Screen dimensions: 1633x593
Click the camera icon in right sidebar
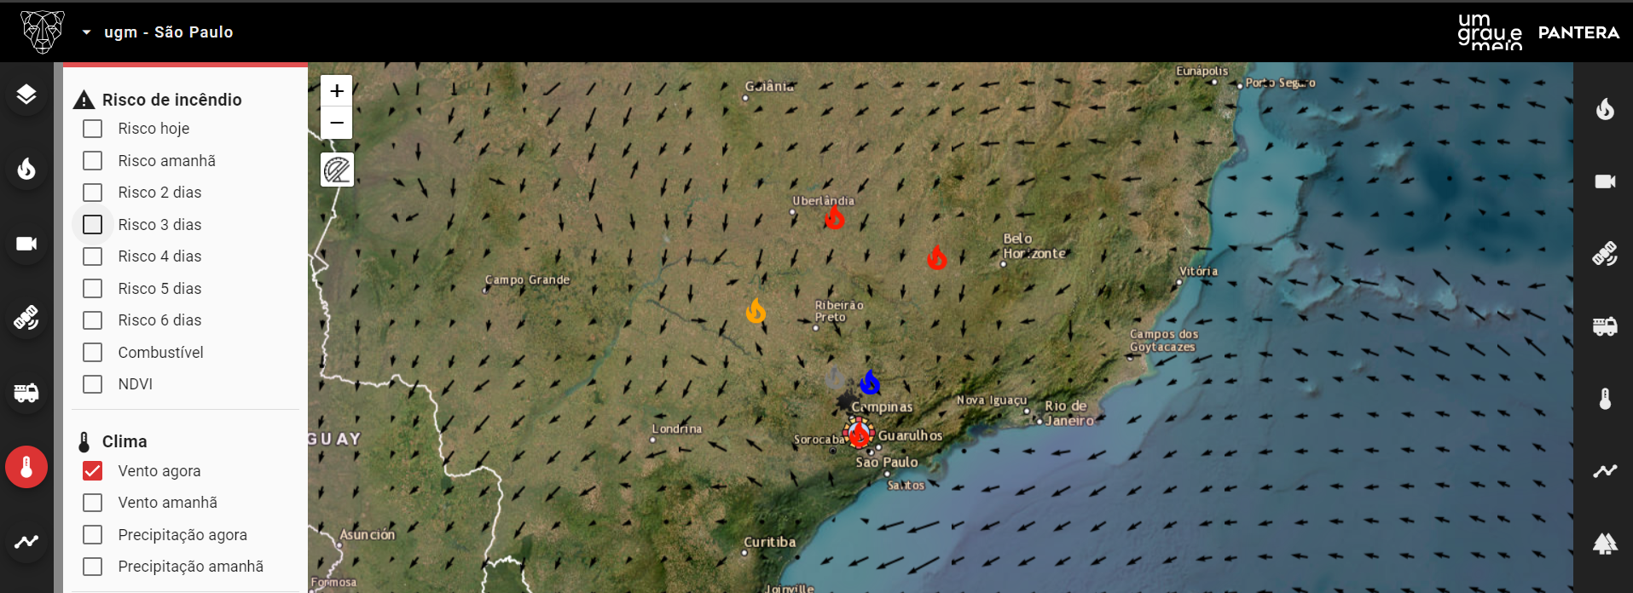(x=1605, y=181)
